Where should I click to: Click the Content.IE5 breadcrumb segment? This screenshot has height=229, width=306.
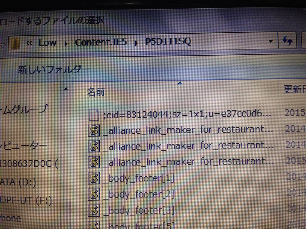coord(101,42)
